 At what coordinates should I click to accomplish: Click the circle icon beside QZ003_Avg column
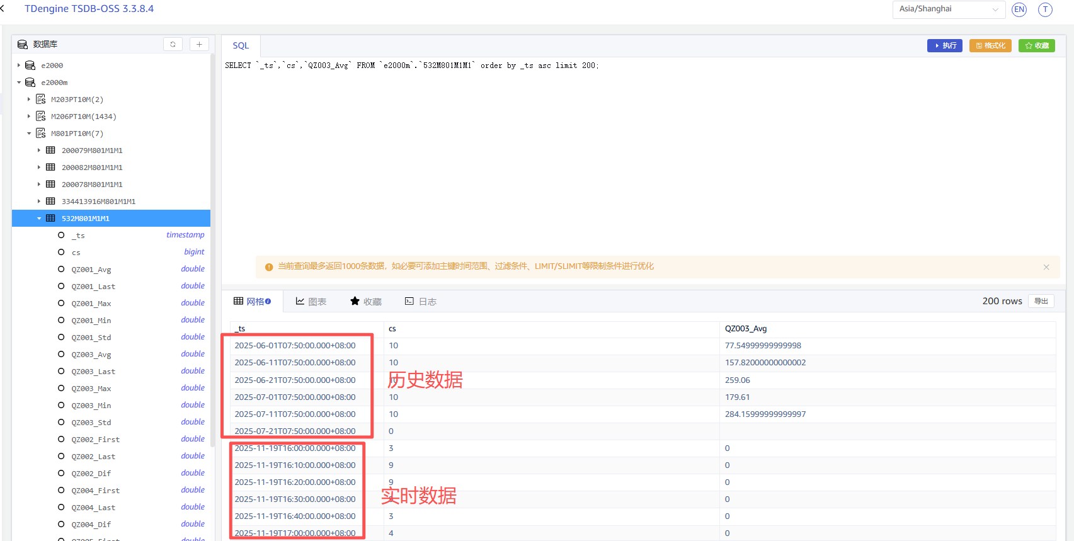tap(61, 355)
